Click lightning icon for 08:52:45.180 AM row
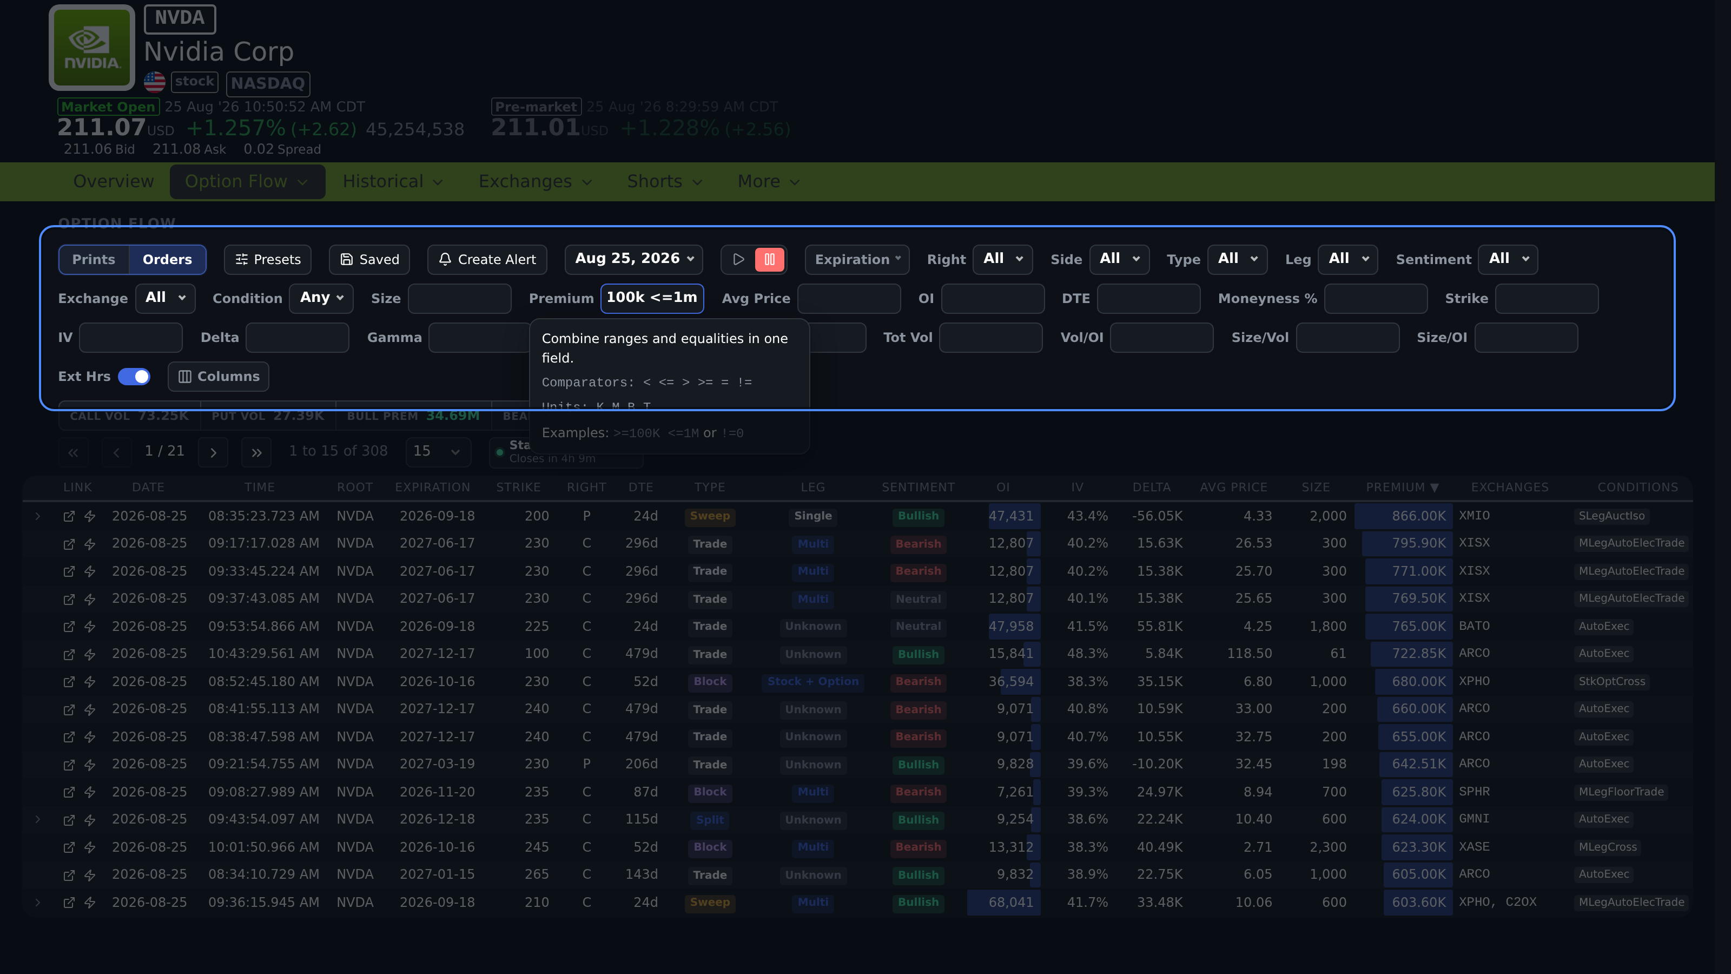This screenshot has height=974, width=1731. [x=89, y=682]
